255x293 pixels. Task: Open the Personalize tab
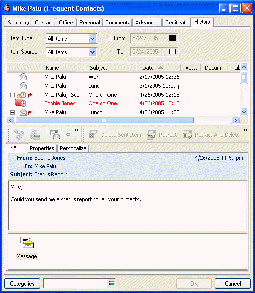[73, 148]
